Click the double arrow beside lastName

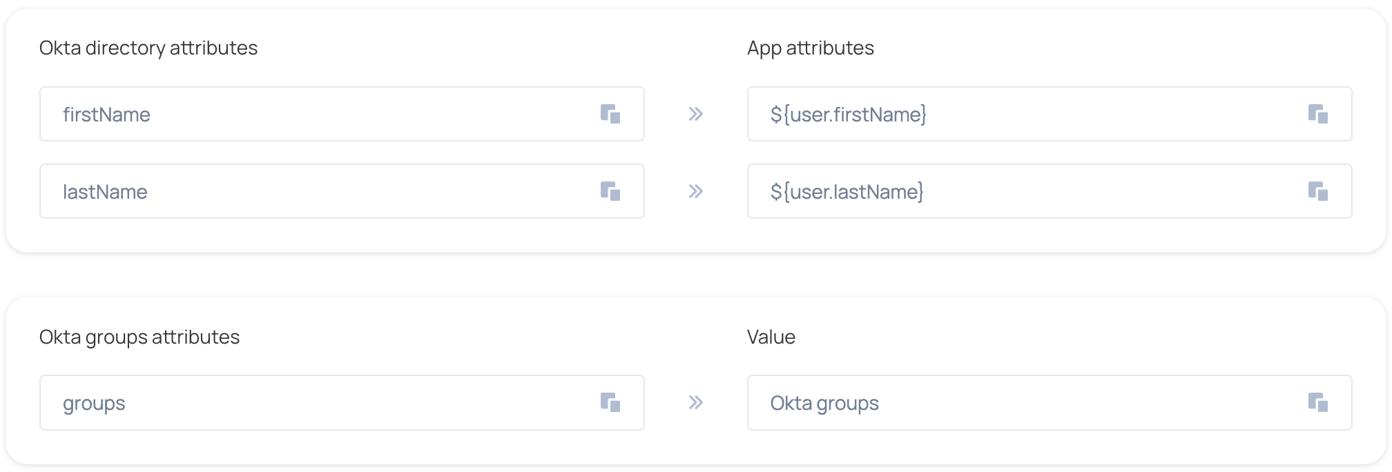pyautogui.click(x=695, y=191)
